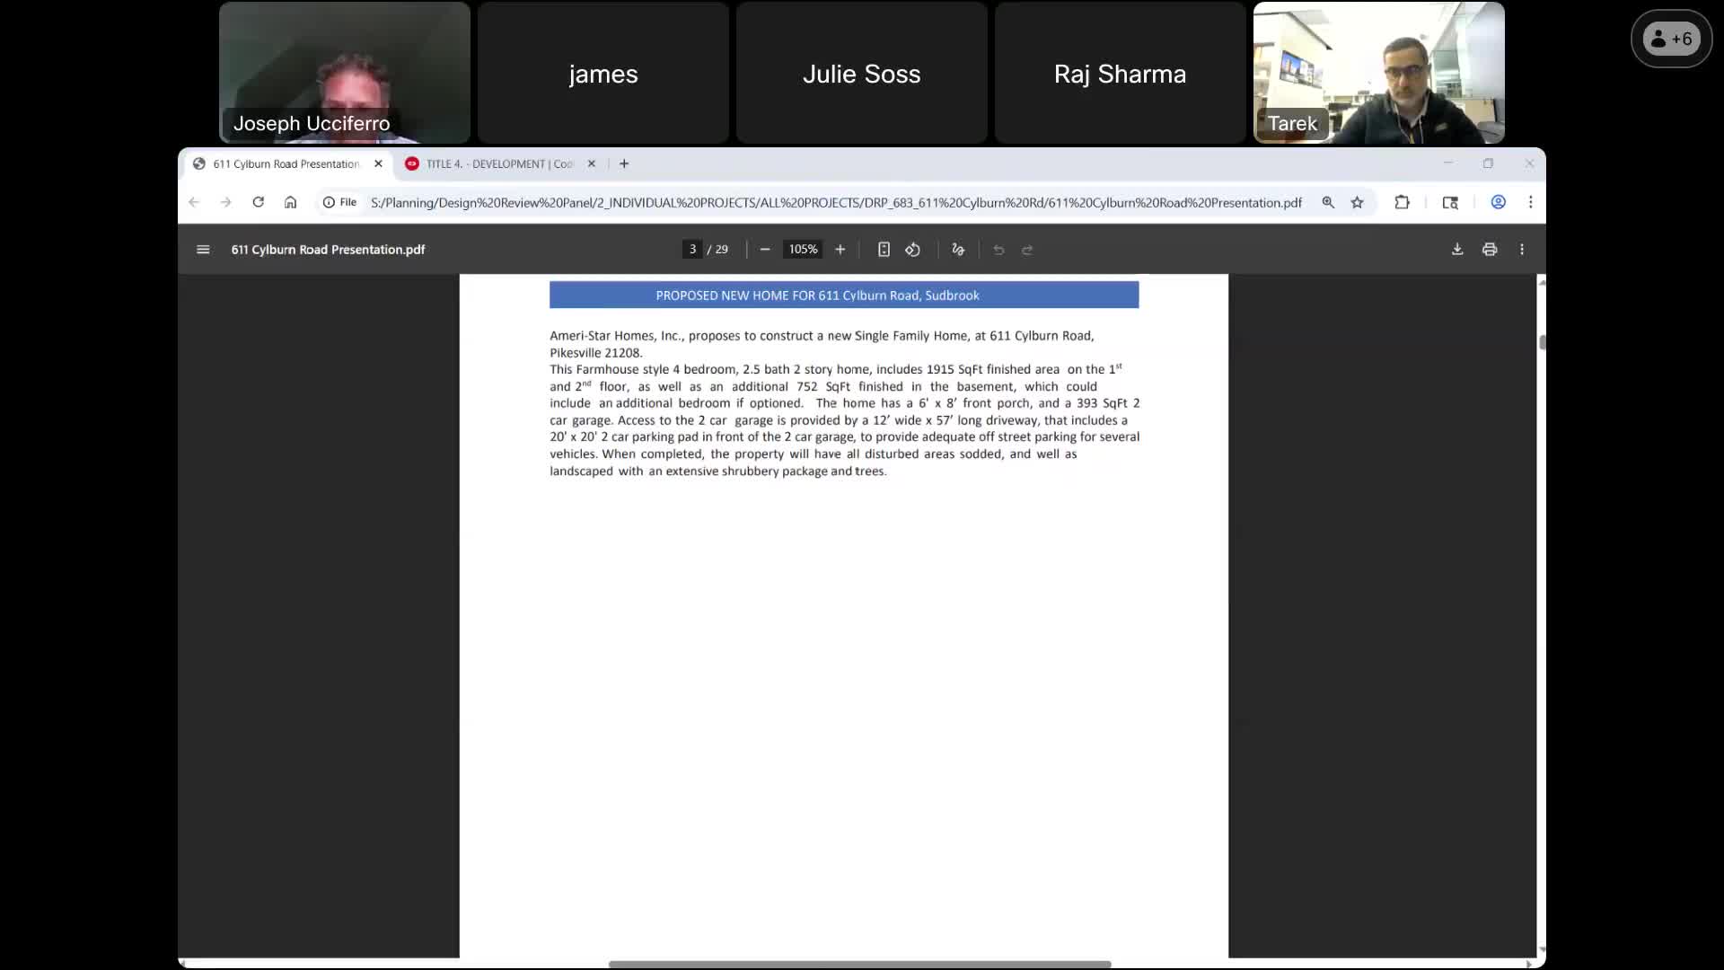Image resolution: width=1724 pixels, height=970 pixels.
Task: Click the file path address bar
Action: [835, 202]
